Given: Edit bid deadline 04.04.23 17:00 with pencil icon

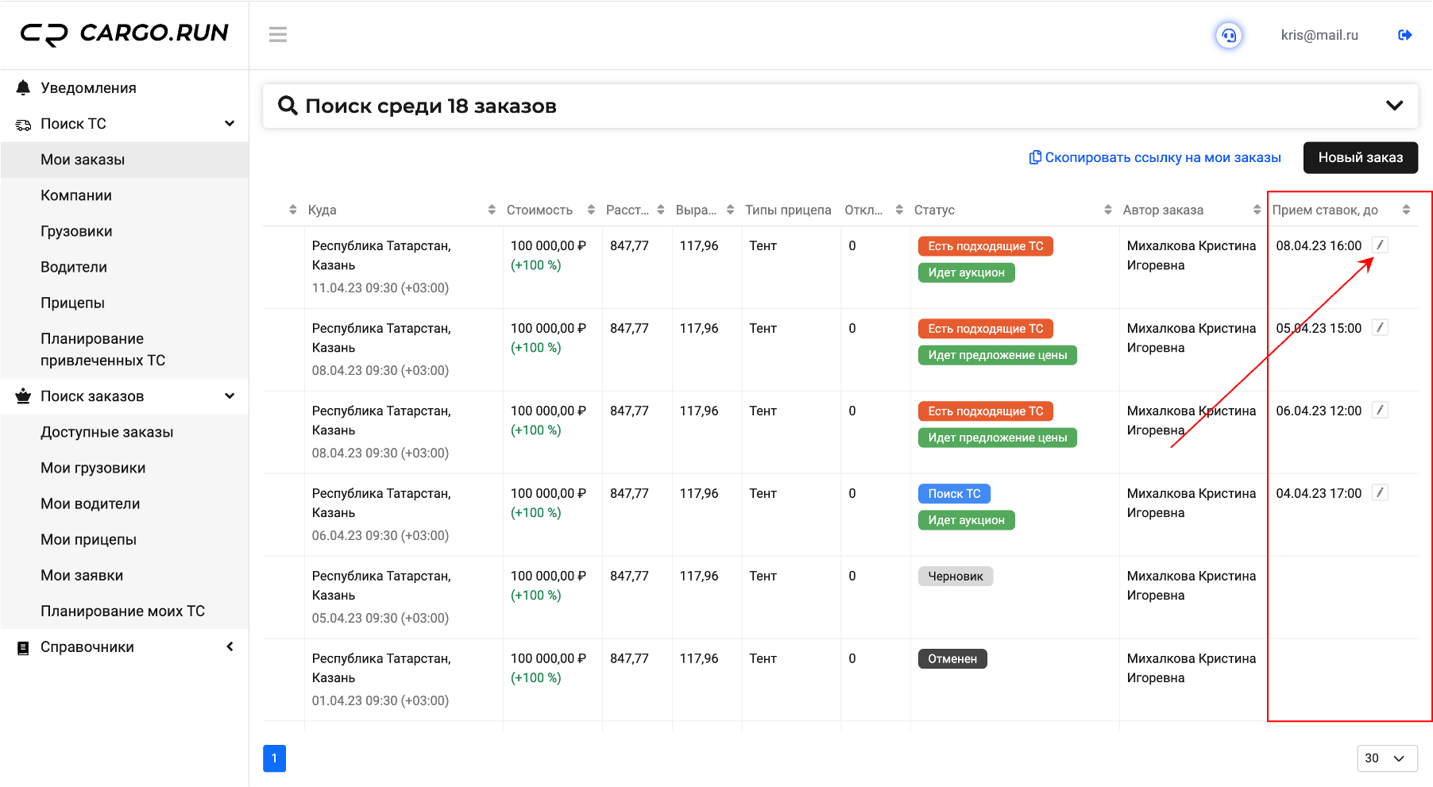Looking at the screenshot, I should (x=1381, y=493).
